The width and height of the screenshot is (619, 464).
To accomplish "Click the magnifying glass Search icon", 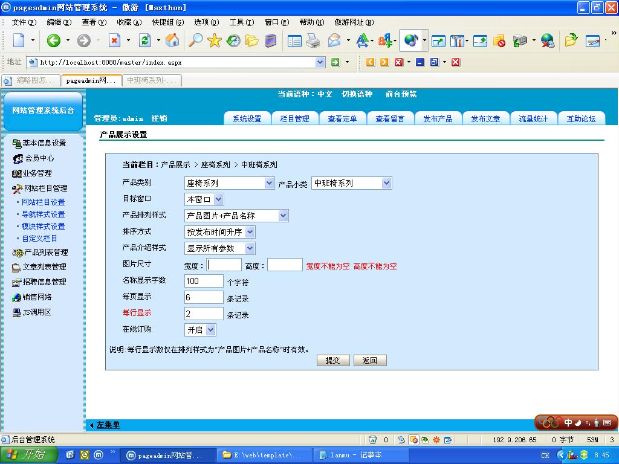I will (195, 40).
